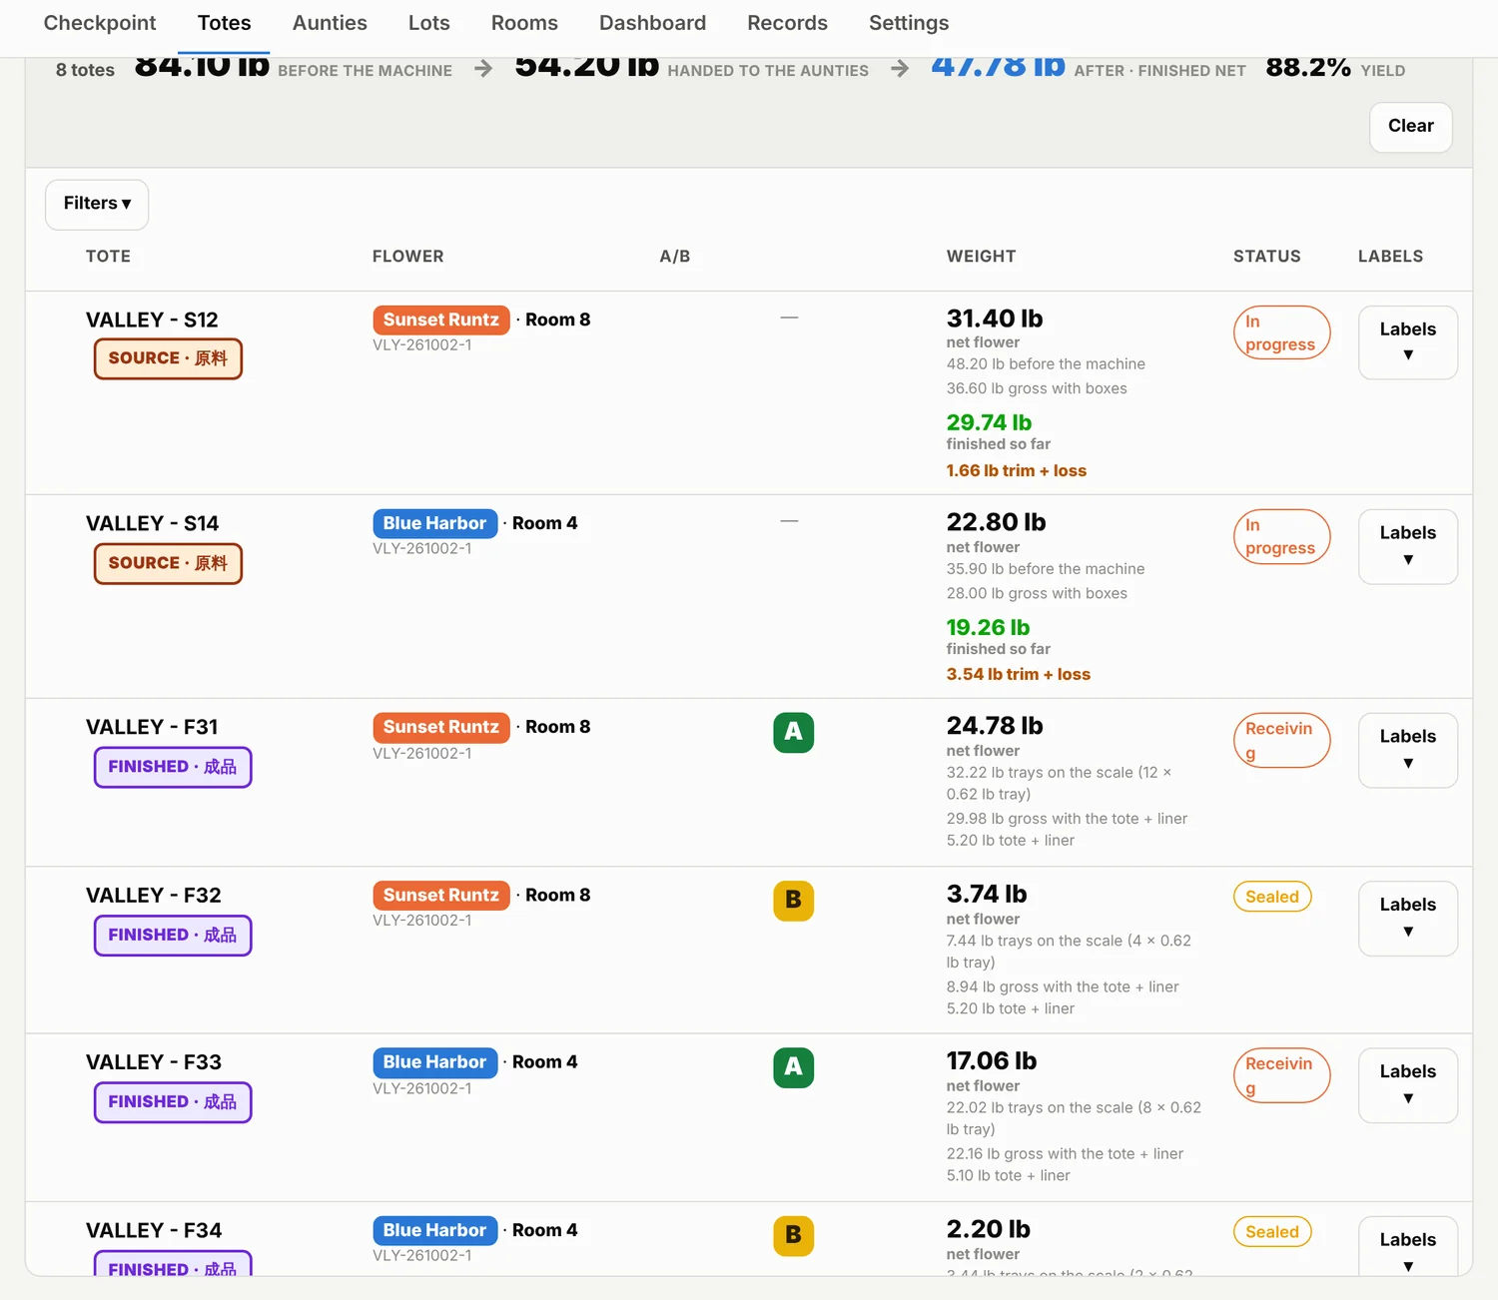Click FINISHED tag under VALLEY - F33
Viewport: 1498px width, 1300px height.
click(173, 1102)
